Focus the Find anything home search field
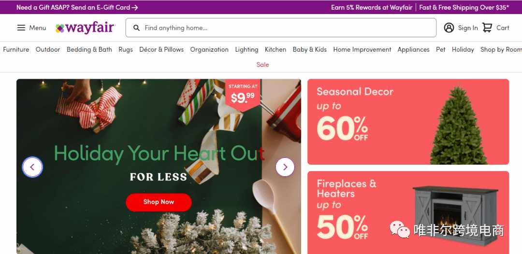The width and height of the screenshot is (522, 254). pyautogui.click(x=281, y=28)
